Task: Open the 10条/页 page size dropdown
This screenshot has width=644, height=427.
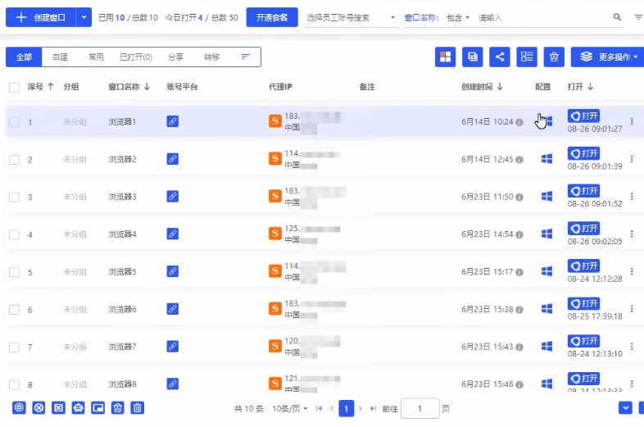Action: point(288,408)
